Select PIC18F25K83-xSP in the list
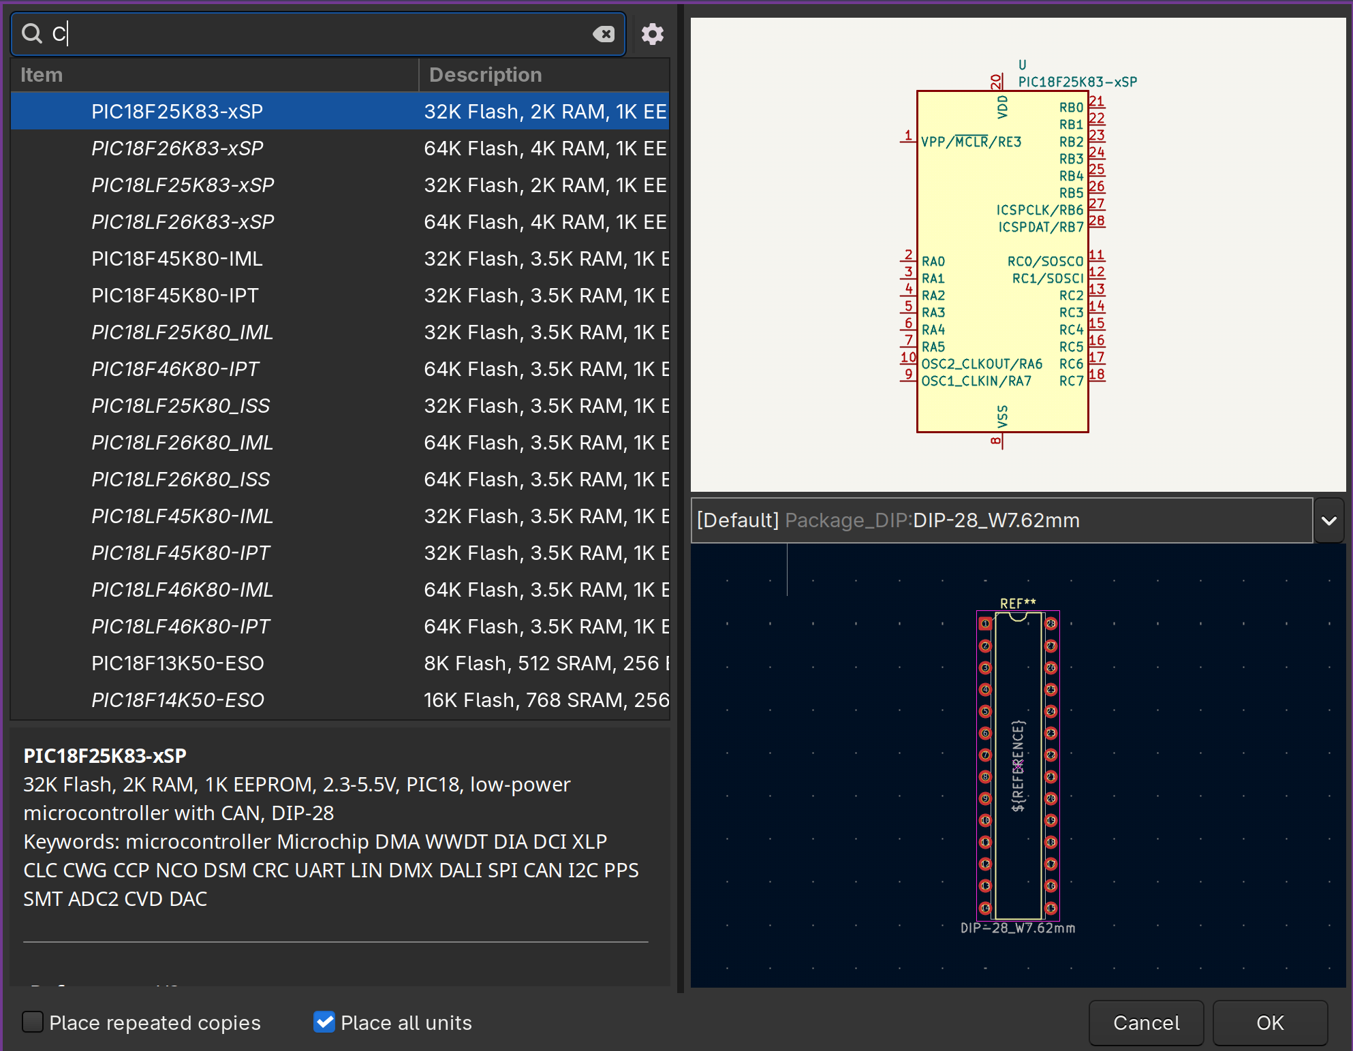This screenshot has width=1353, height=1051. pos(340,111)
